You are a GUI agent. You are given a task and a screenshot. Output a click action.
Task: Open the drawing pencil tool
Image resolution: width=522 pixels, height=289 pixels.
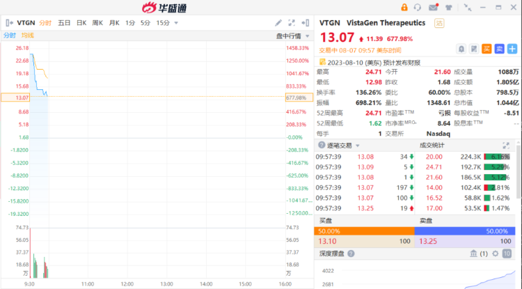click(278, 23)
